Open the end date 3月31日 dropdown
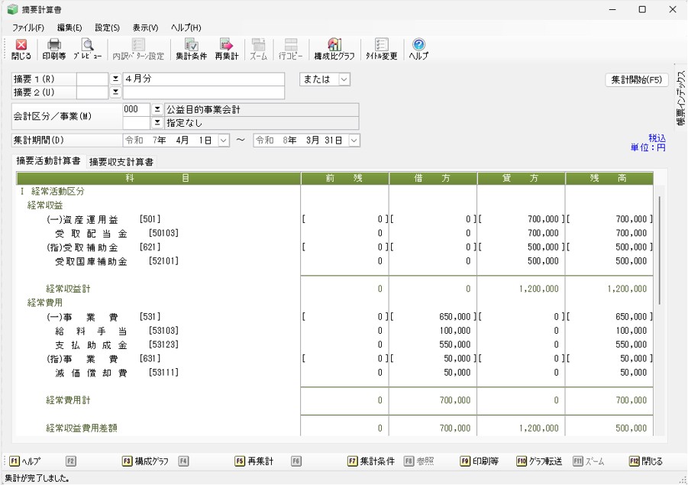The width and height of the screenshot is (688, 485). pos(354,141)
